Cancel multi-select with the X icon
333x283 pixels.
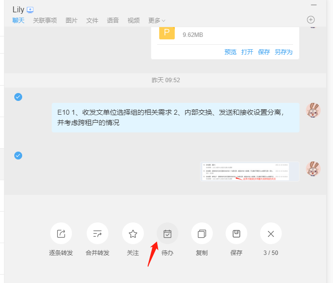click(271, 234)
